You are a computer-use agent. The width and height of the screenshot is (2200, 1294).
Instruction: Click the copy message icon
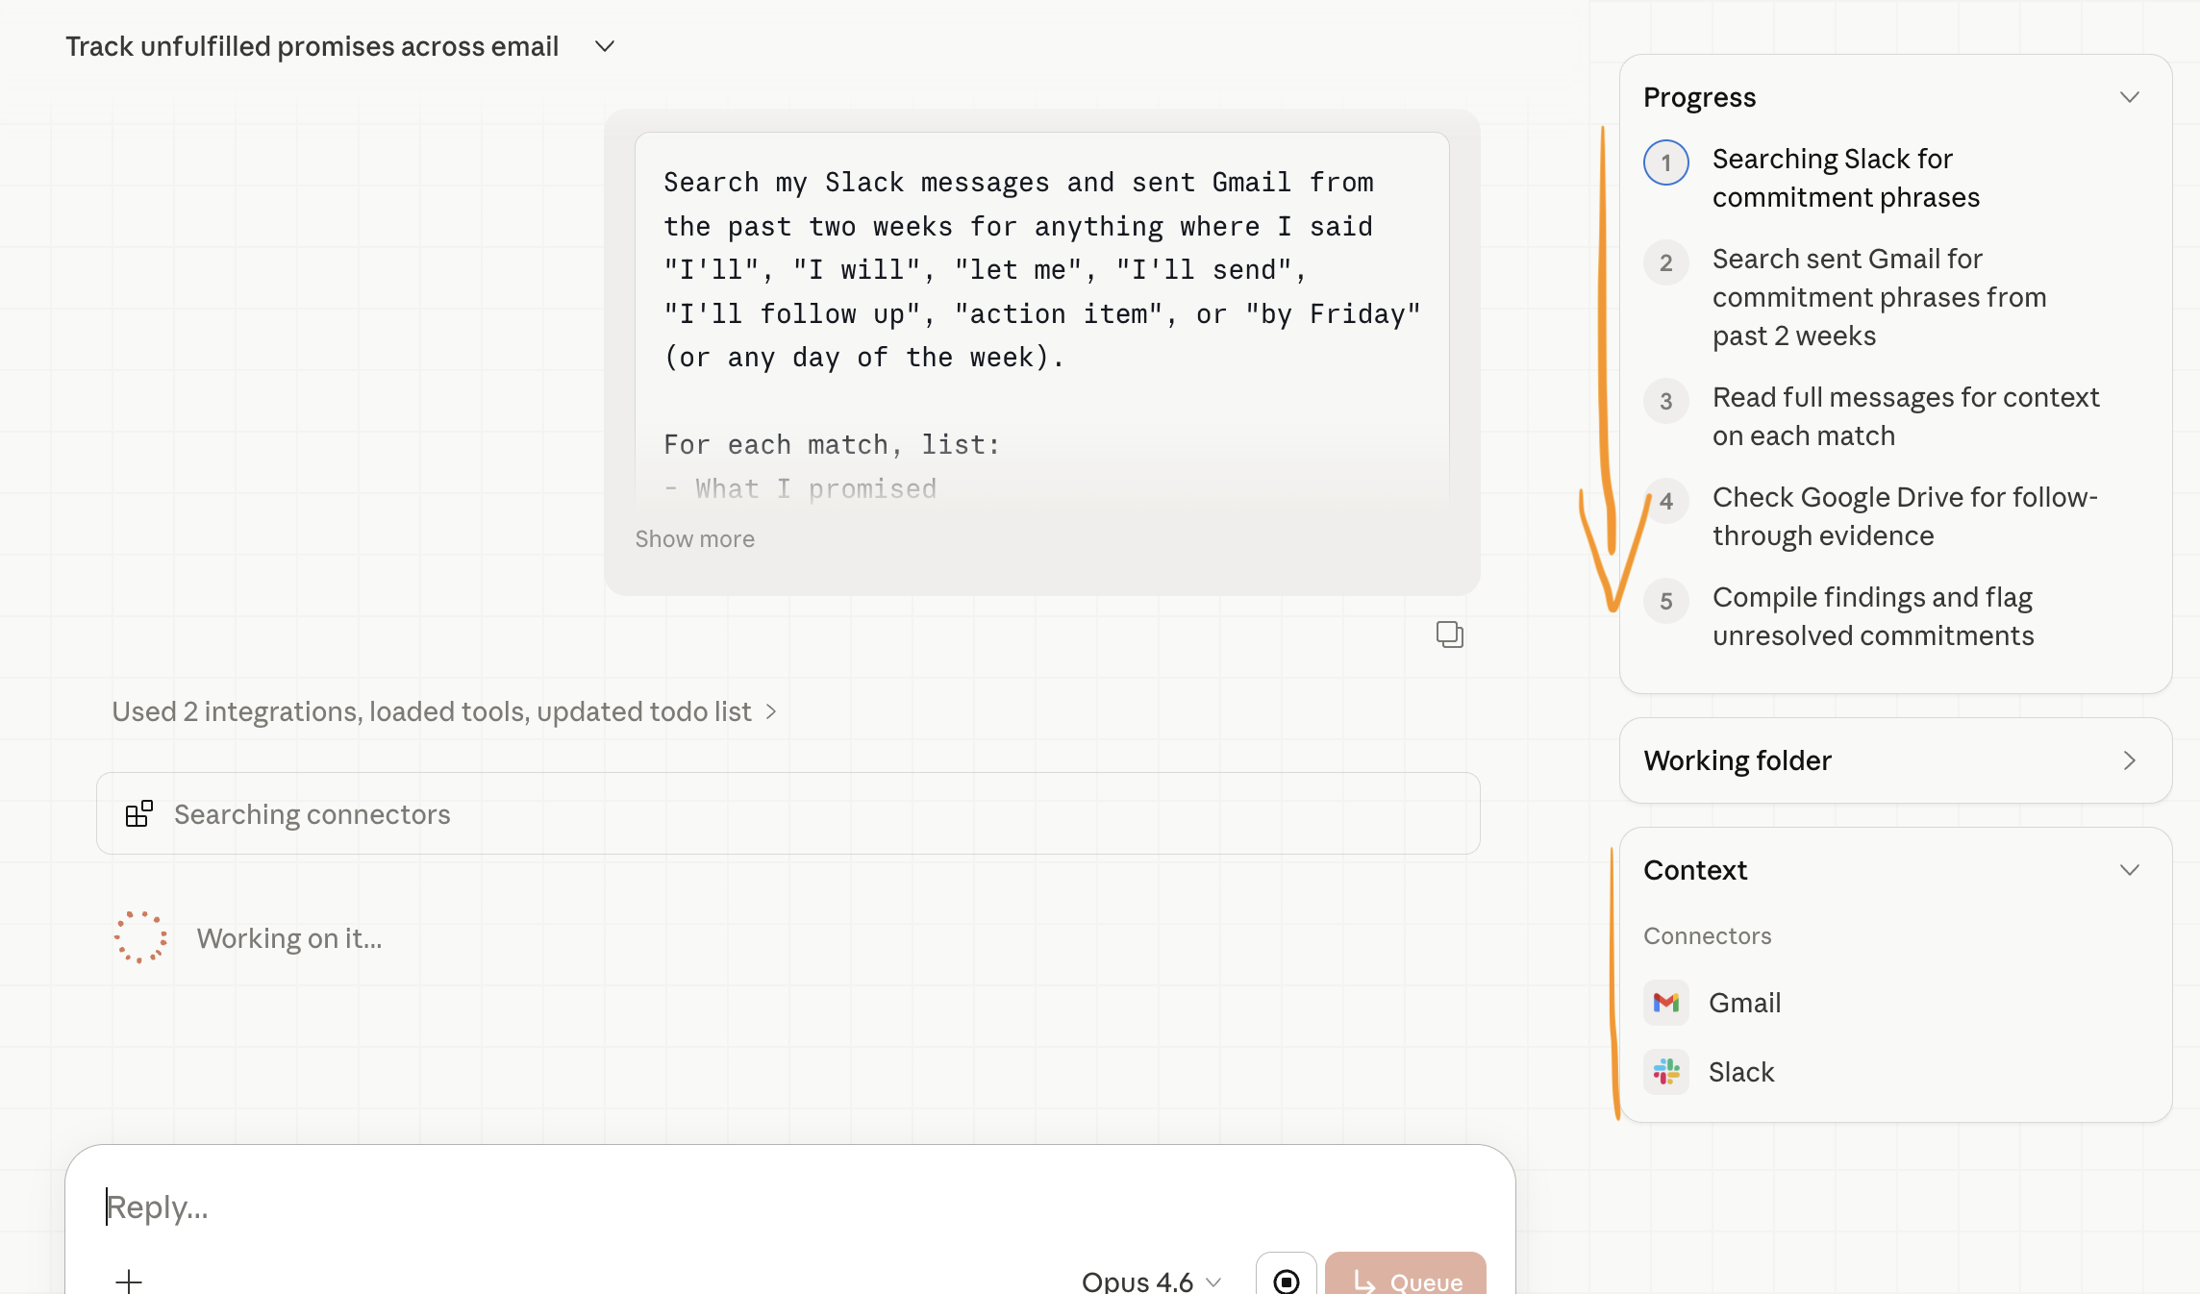point(1449,635)
